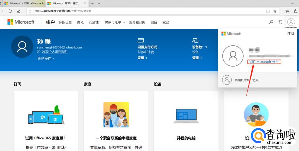299x151 pixels.
Task: Click the 设备 section heading above cards
Action: [158, 84]
